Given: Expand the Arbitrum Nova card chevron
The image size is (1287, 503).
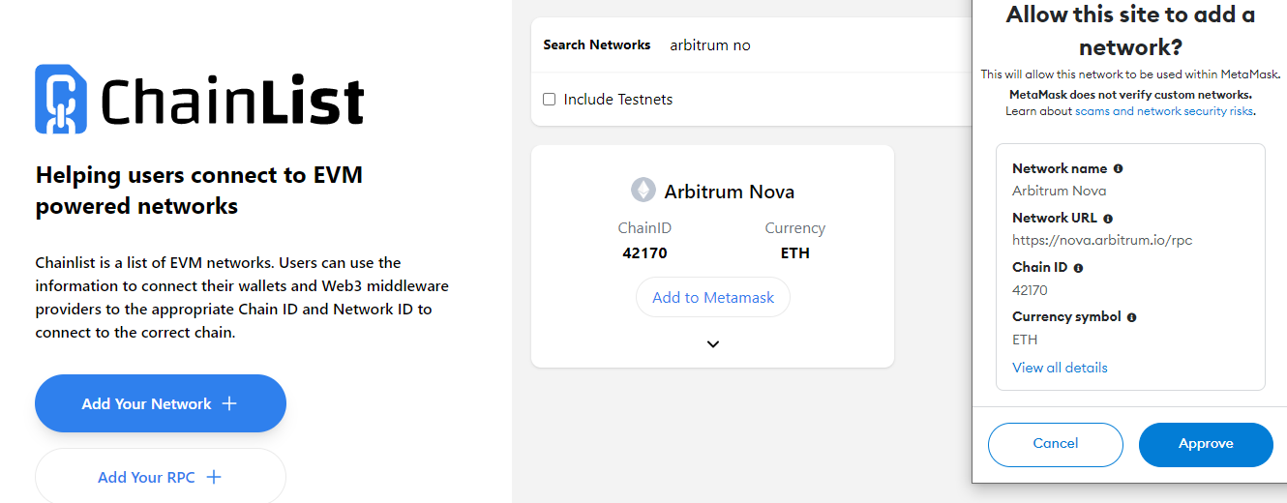Looking at the screenshot, I should [x=713, y=343].
